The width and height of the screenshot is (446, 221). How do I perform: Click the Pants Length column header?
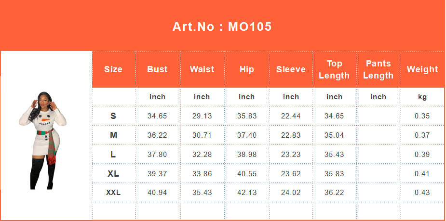(x=378, y=69)
